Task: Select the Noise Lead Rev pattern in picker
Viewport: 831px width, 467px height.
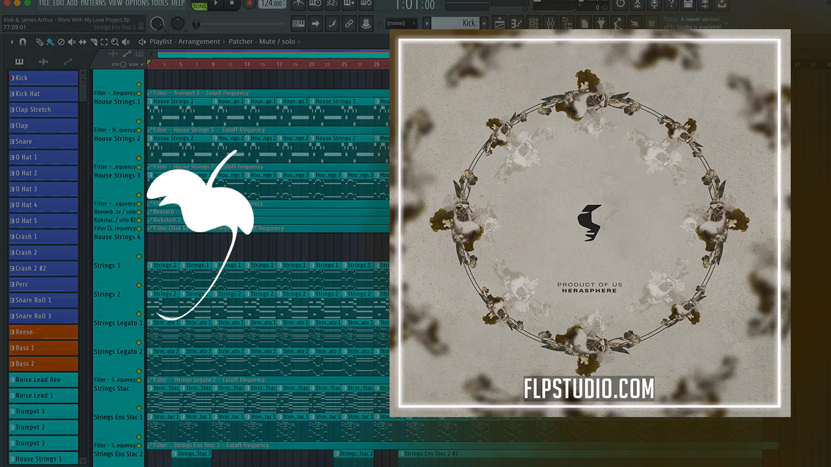Action: pyautogui.click(x=43, y=379)
